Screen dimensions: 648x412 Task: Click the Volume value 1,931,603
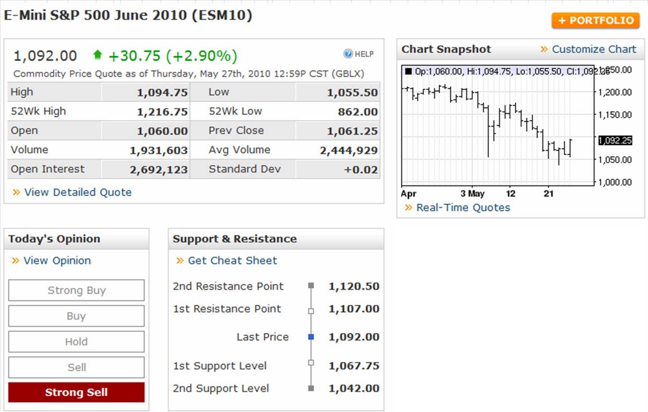pyautogui.click(x=159, y=150)
